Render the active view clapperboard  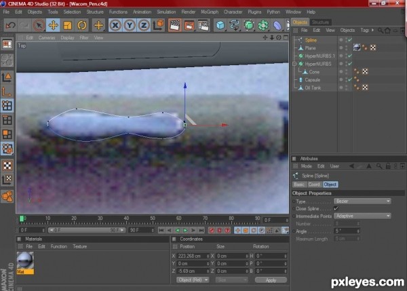[x=175, y=26]
